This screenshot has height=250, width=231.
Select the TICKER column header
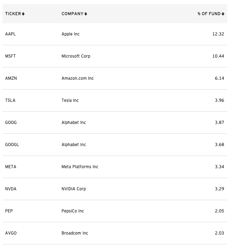tap(13, 14)
